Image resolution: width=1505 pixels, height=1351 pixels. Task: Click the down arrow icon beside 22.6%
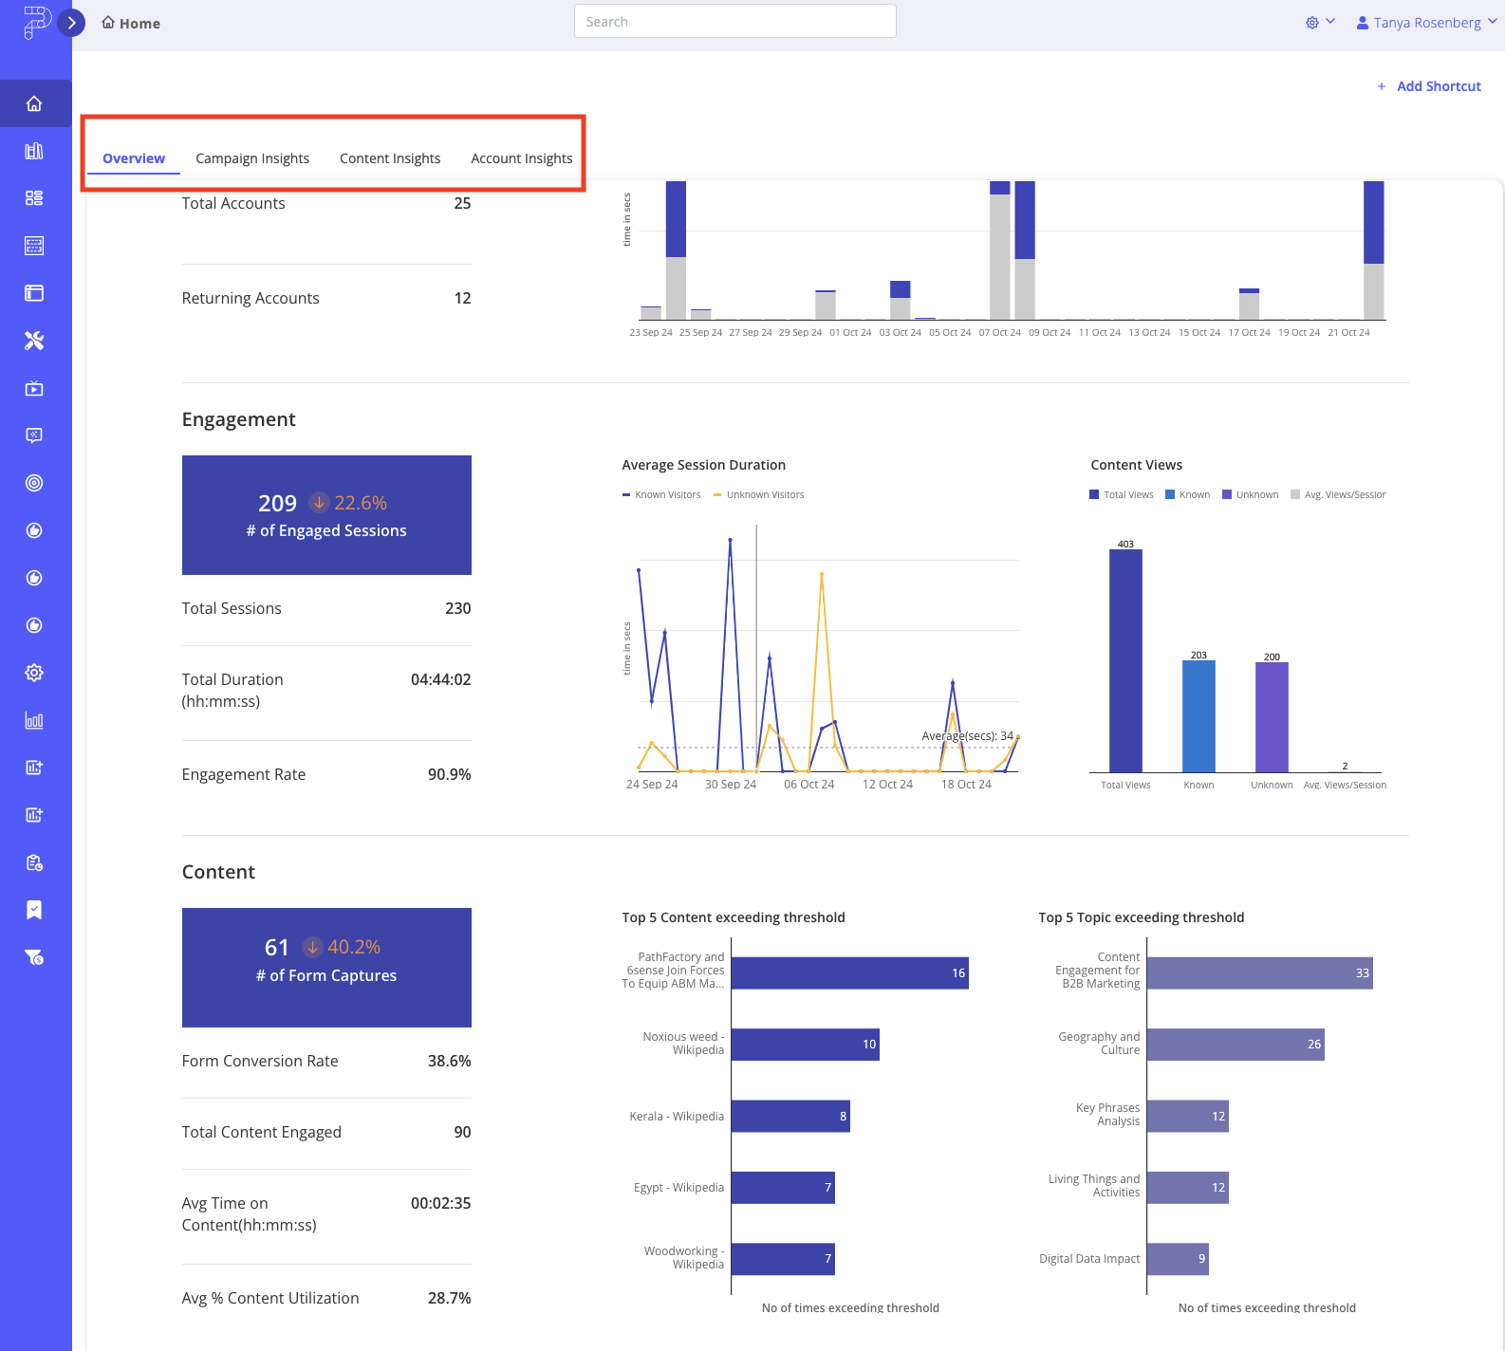click(x=320, y=502)
